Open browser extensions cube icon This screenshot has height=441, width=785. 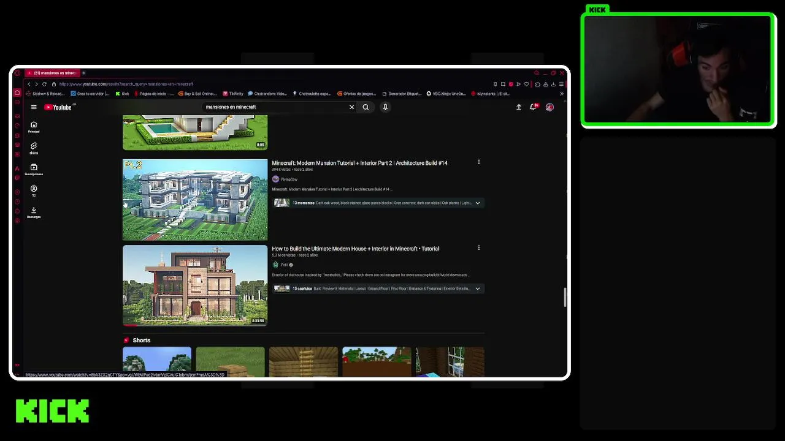point(538,84)
